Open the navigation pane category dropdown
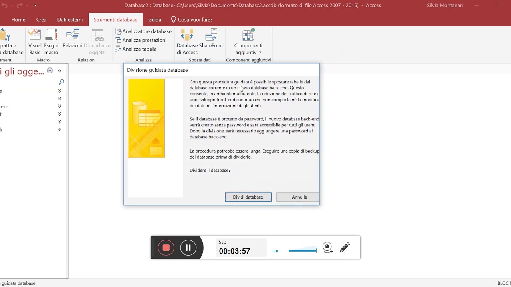The image size is (511, 287). tap(50, 71)
